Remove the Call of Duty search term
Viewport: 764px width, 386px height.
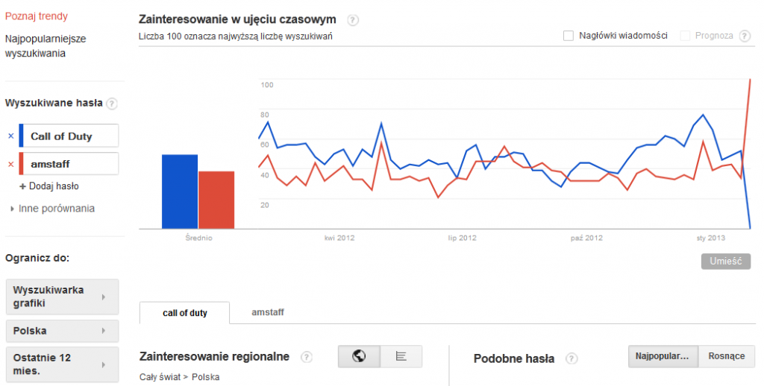pos(10,136)
